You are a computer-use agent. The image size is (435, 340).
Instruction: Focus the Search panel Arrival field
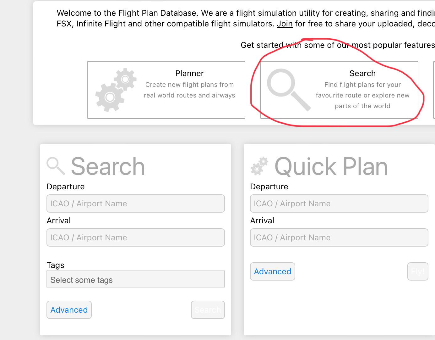(x=136, y=237)
